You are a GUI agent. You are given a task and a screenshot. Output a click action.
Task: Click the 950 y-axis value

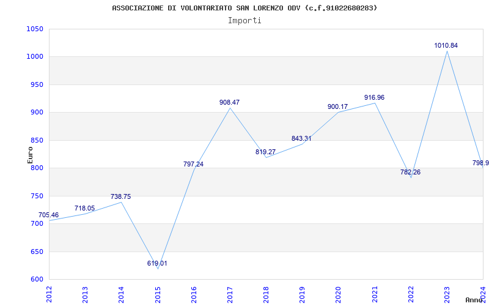37,84
